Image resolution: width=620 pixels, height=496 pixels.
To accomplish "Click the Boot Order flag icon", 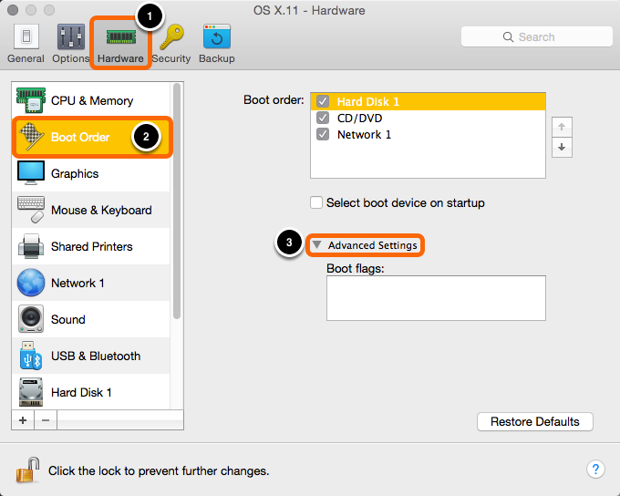I will pos(31,137).
